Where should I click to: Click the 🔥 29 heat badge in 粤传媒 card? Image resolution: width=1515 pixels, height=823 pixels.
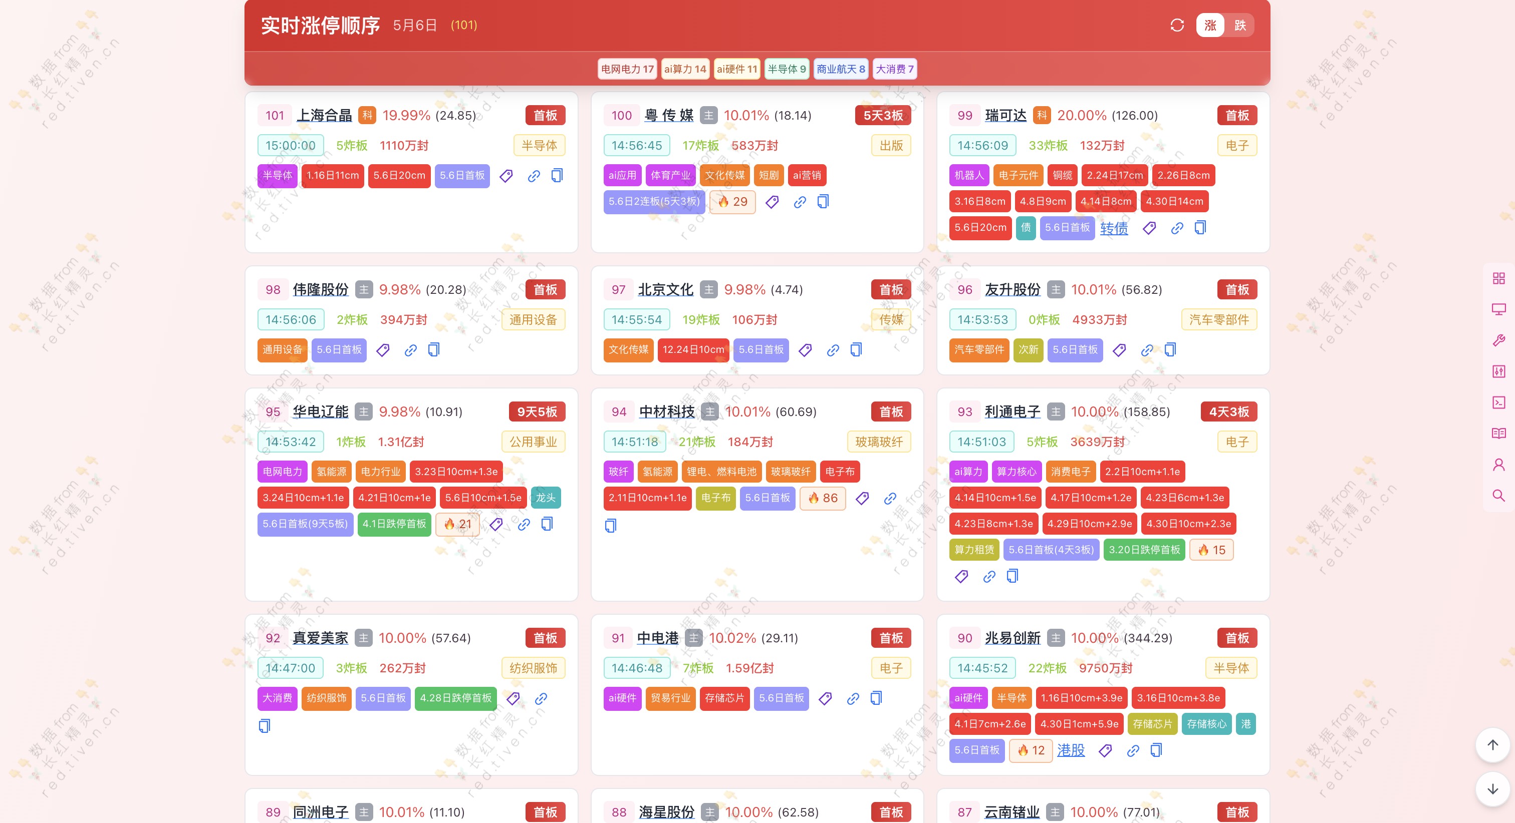click(x=732, y=202)
